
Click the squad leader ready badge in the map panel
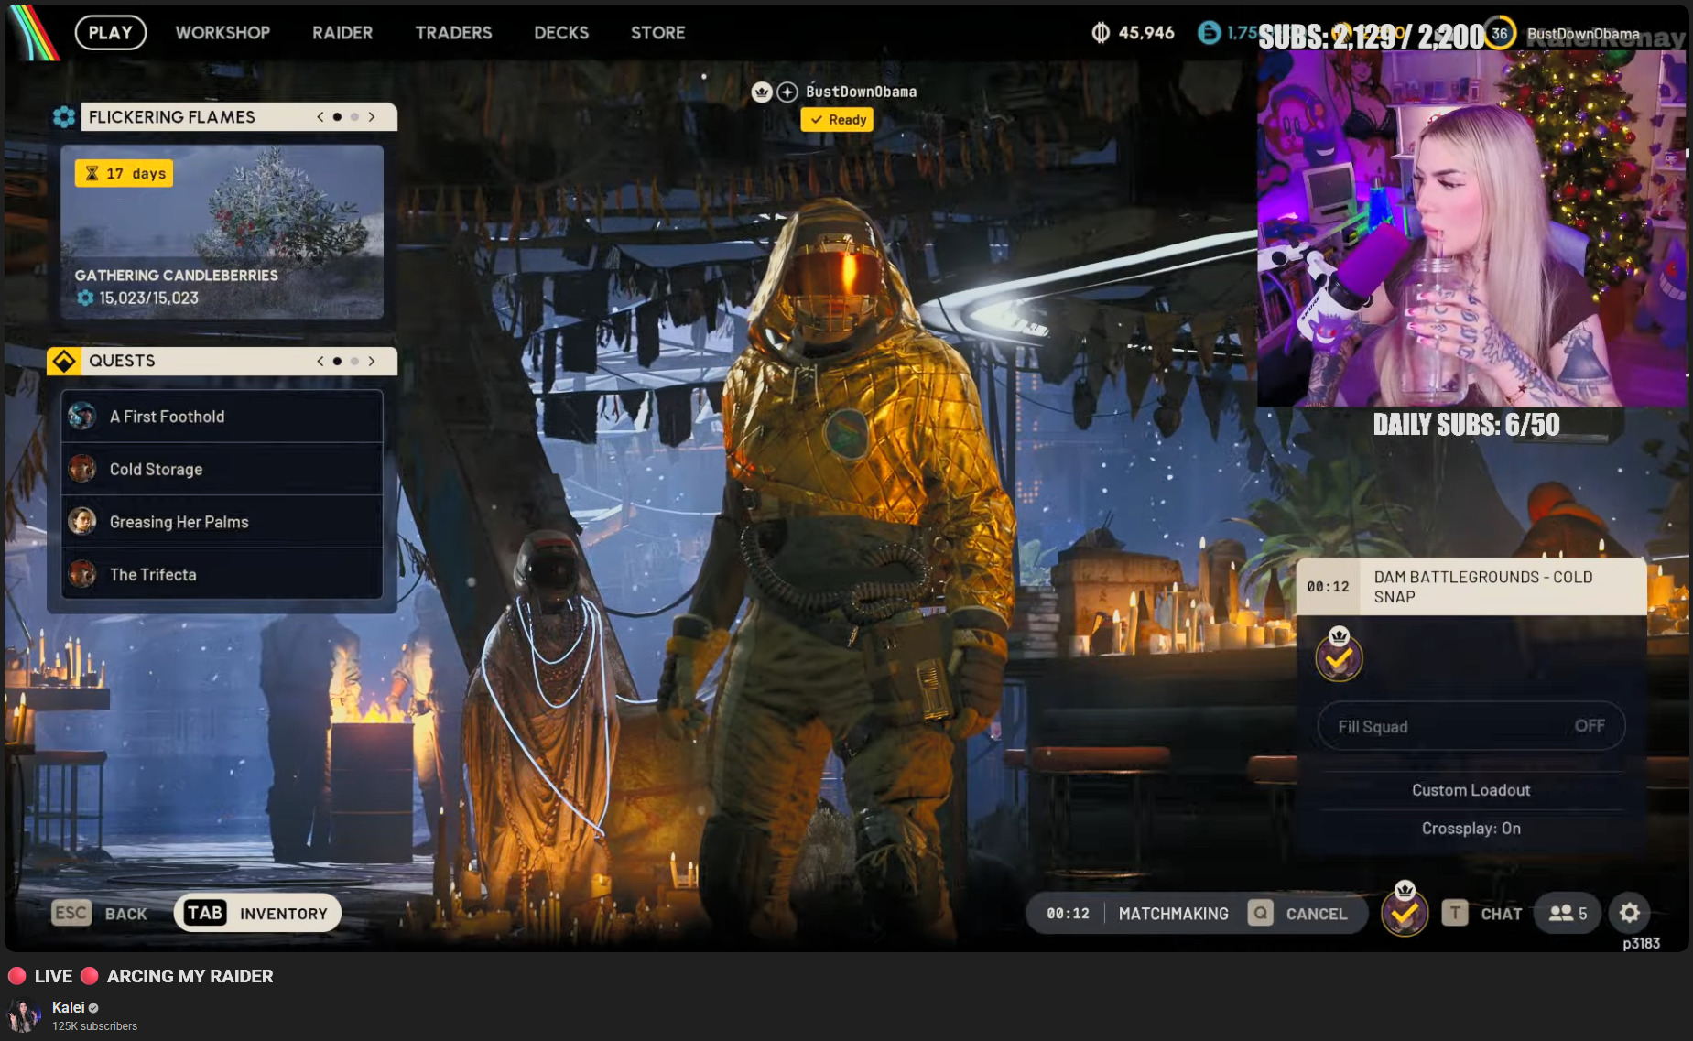[1339, 655]
